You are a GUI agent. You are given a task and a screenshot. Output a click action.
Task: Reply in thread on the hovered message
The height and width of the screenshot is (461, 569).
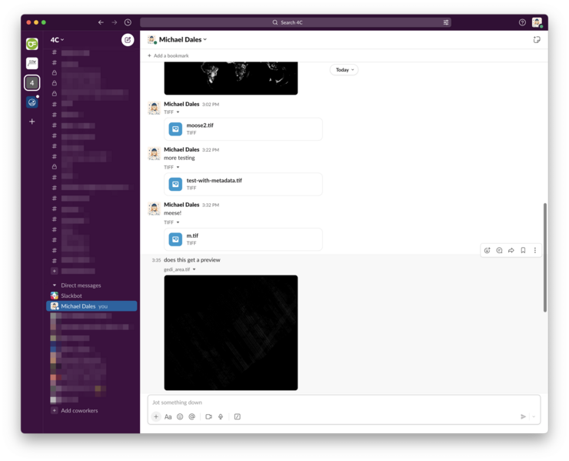[x=499, y=250]
